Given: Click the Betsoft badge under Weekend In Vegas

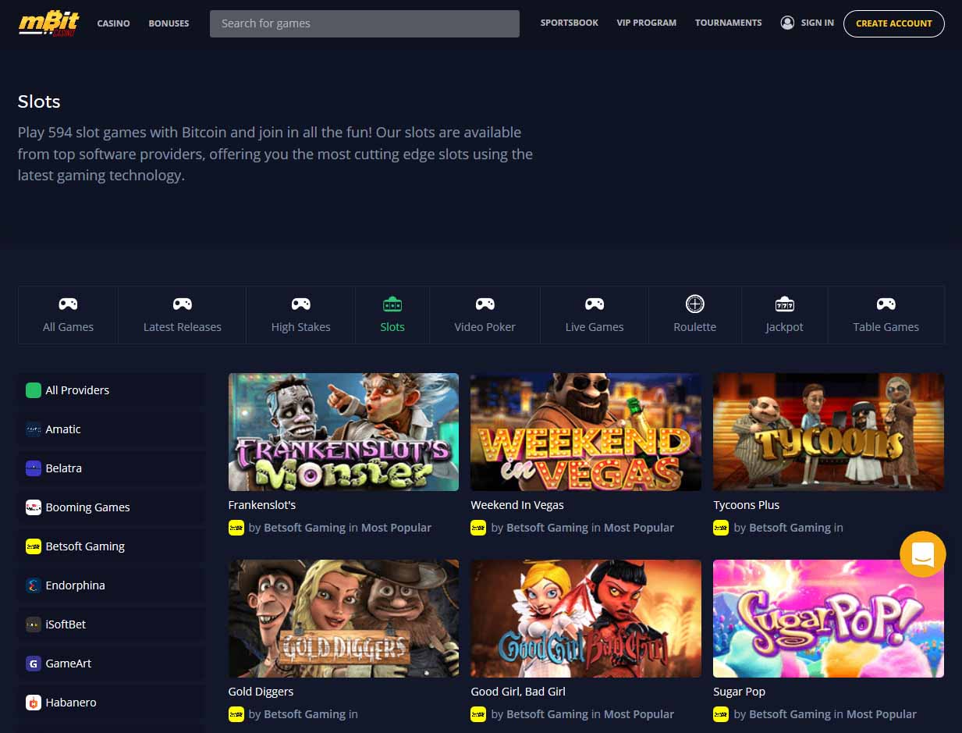Looking at the screenshot, I should pyautogui.click(x=478, y=528).
